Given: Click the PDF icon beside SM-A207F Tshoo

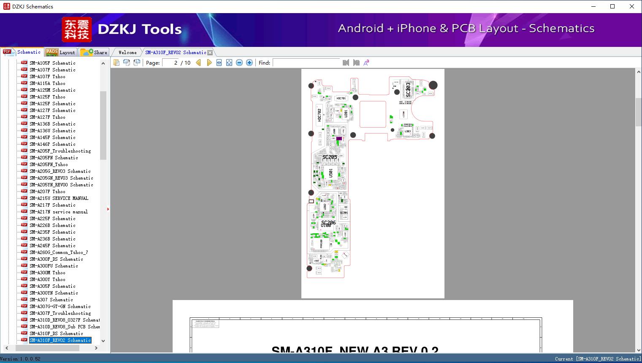Looking at the screenshot, I should click(24, 191).
